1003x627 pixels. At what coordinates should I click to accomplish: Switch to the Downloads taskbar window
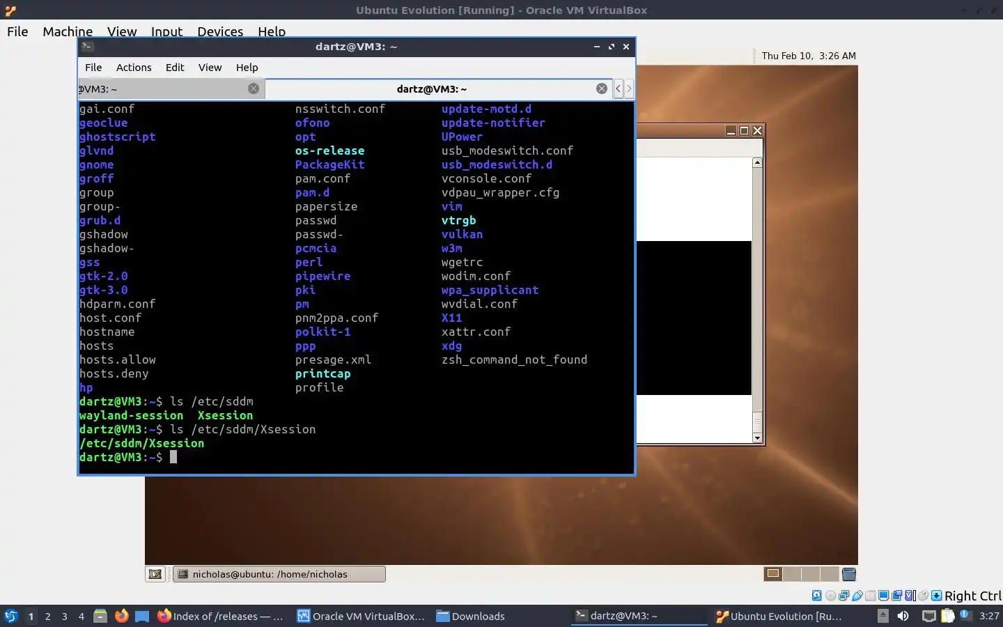[x=500, y=616]
